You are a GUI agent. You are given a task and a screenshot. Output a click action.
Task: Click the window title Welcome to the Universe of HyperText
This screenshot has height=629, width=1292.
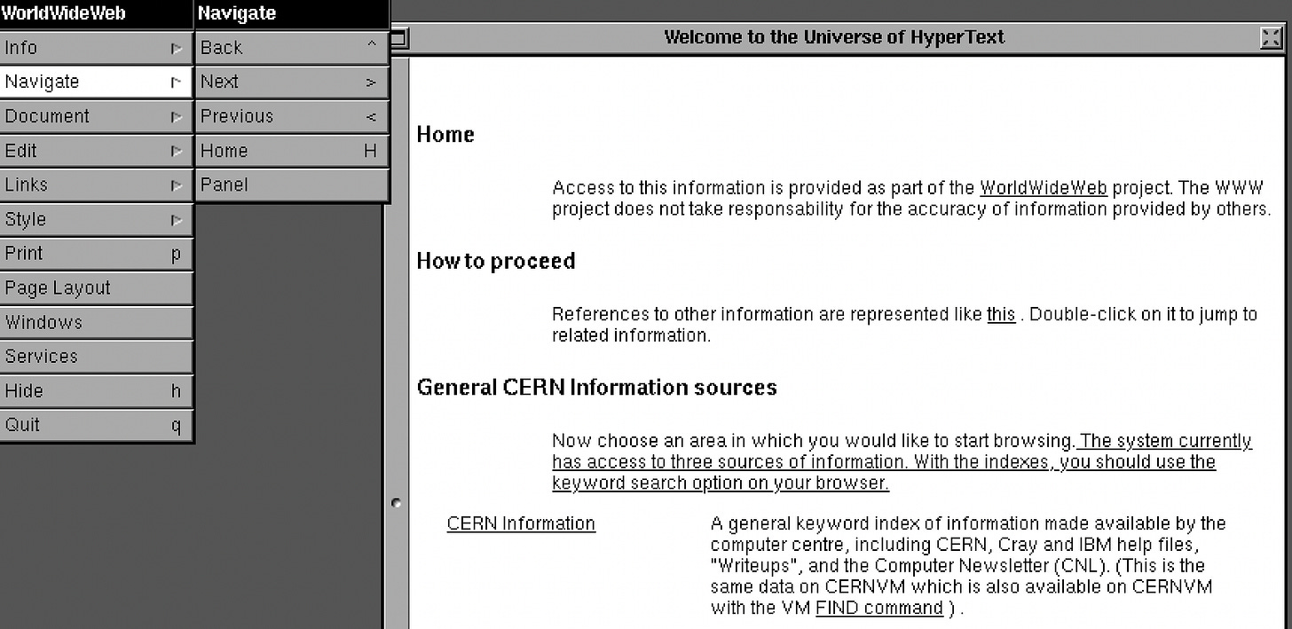(x=834, y=37)
